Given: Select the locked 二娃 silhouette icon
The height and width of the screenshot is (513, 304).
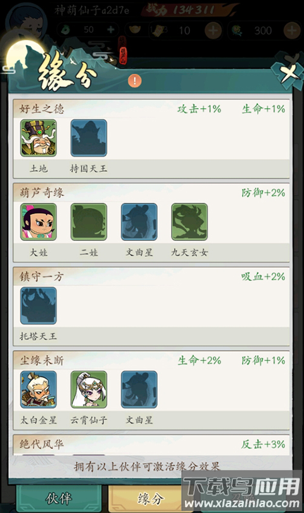Looking at the screenshot, I should [x=89, y=222].
